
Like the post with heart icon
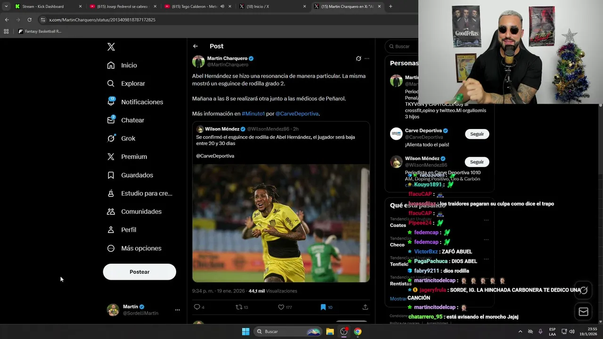[281, 307]
